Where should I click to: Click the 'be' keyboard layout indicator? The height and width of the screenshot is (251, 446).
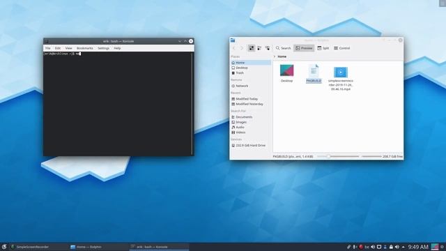coord(367,247)
